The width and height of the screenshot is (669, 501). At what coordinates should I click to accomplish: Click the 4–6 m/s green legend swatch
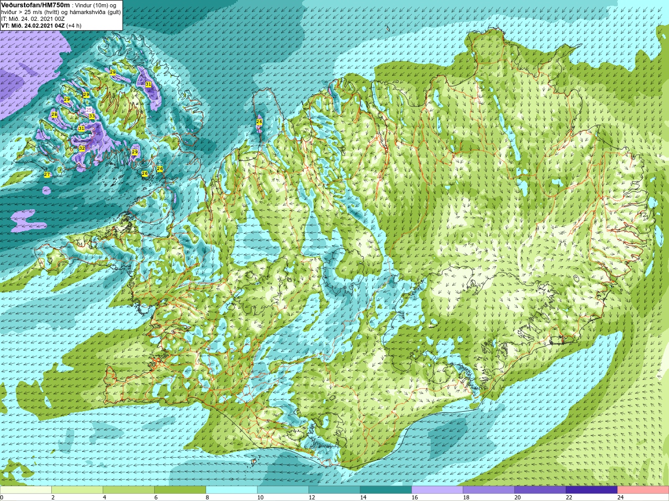pyautogui.click(x=129, y=490)
